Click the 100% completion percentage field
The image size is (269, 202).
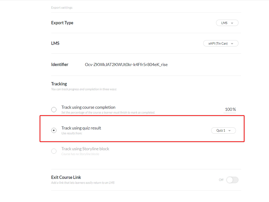230,109
